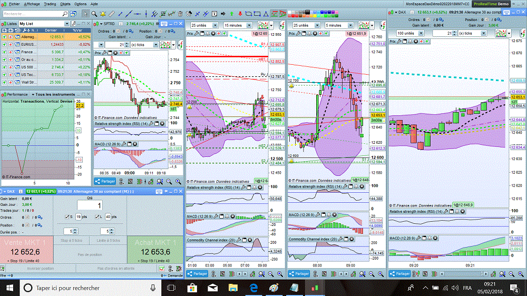The height and width of the screenshot is (296, 527).
Task: Select the EUR/US row in the watchlist
Action: click(x=46, y=44)
